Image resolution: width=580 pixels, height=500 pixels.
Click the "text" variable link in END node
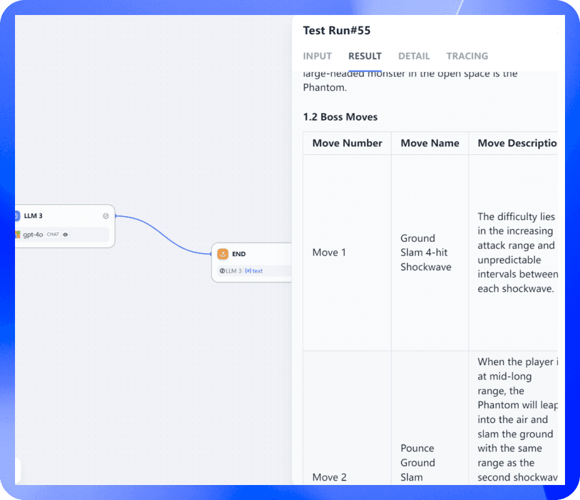(x=257, y=271)
